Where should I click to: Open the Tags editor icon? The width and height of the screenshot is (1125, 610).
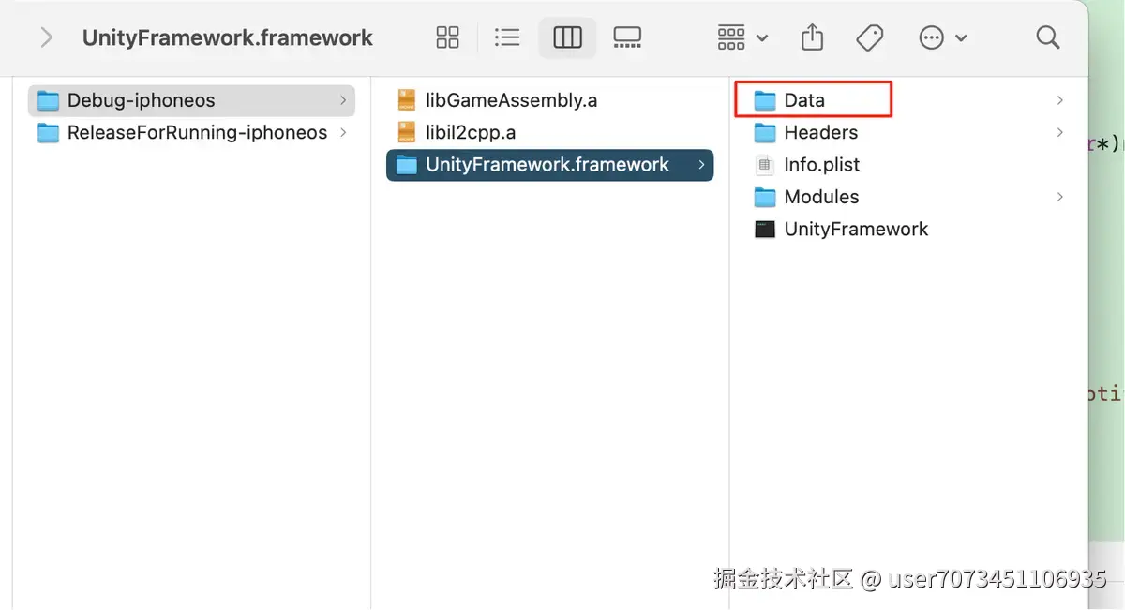click(870, 37)
